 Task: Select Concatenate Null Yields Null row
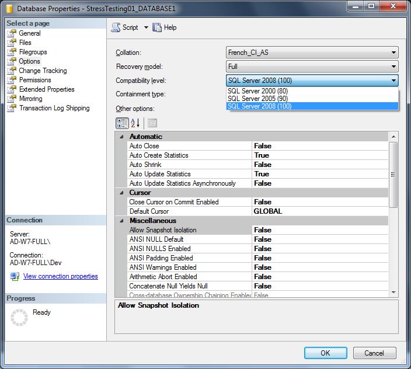257,286
